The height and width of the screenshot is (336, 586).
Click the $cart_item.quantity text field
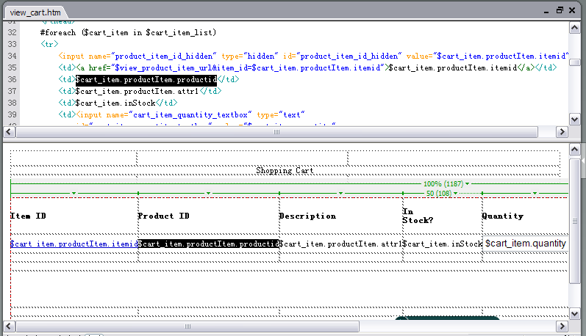525,244
